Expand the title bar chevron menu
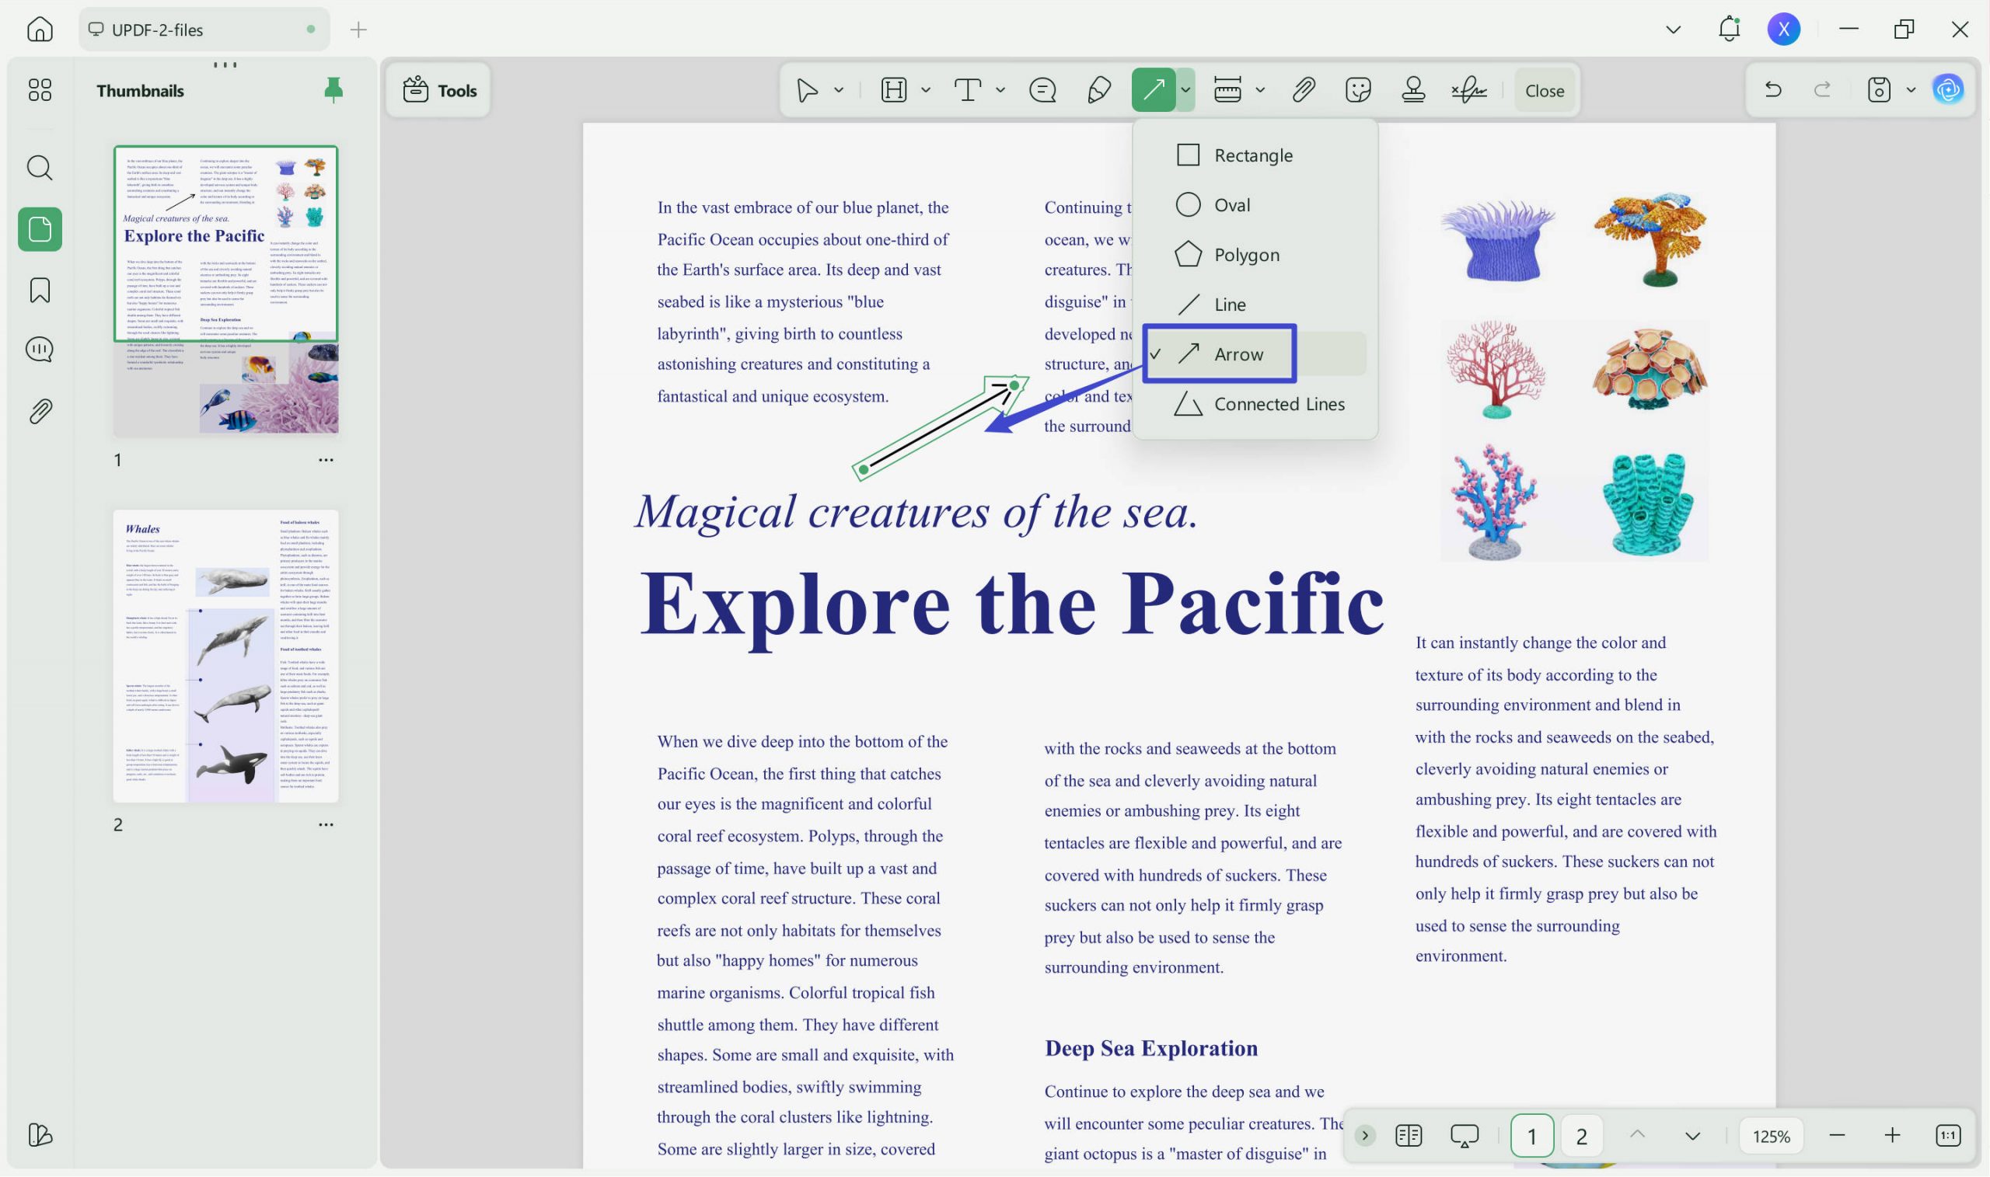This screenshot has height=1177, width=1990. (1674, 30)
